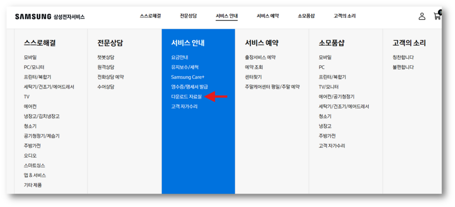455x207 pixels.
Task: Open 냉장고/김치냉장고 link
Action: pos(42,117)
